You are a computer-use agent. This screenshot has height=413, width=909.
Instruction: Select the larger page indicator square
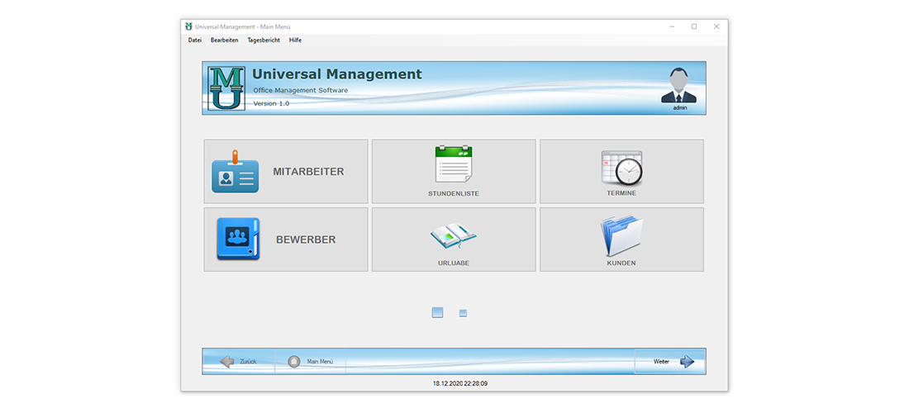pos(438,313)
